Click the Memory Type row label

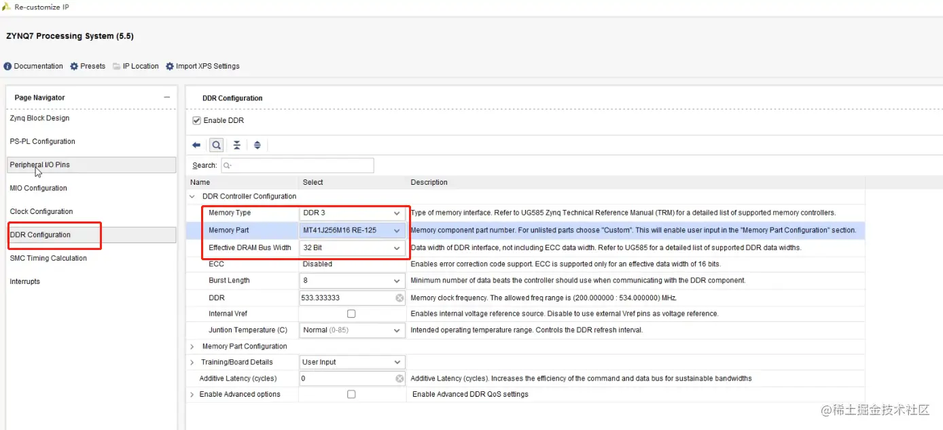coord(230,213)
